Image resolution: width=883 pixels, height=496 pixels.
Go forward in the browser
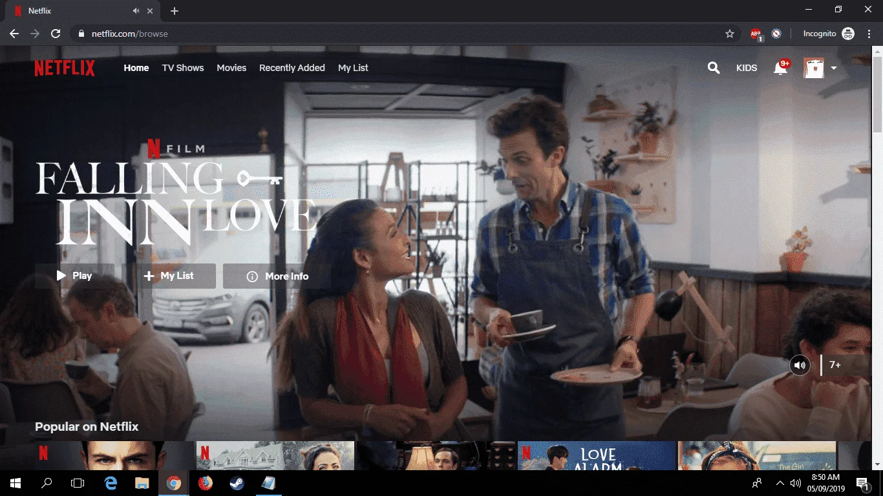(35, 34)
